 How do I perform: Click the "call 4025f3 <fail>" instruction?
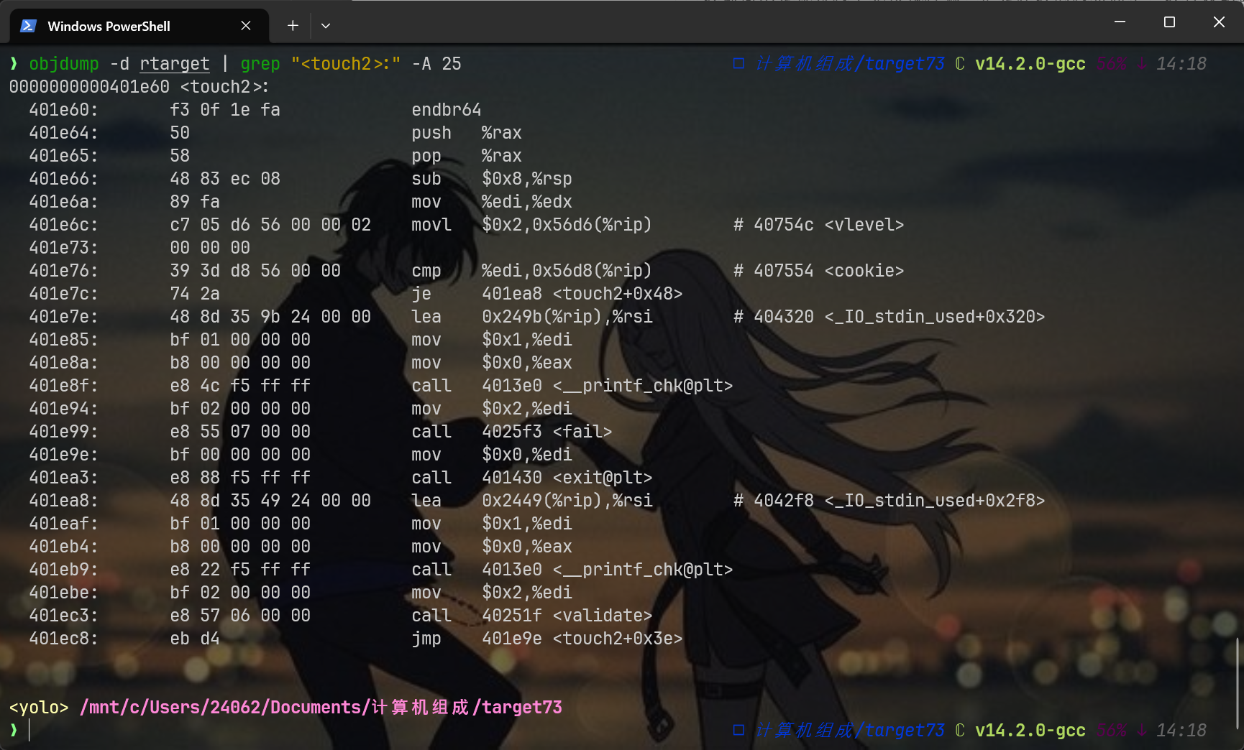tap(512, 432)
